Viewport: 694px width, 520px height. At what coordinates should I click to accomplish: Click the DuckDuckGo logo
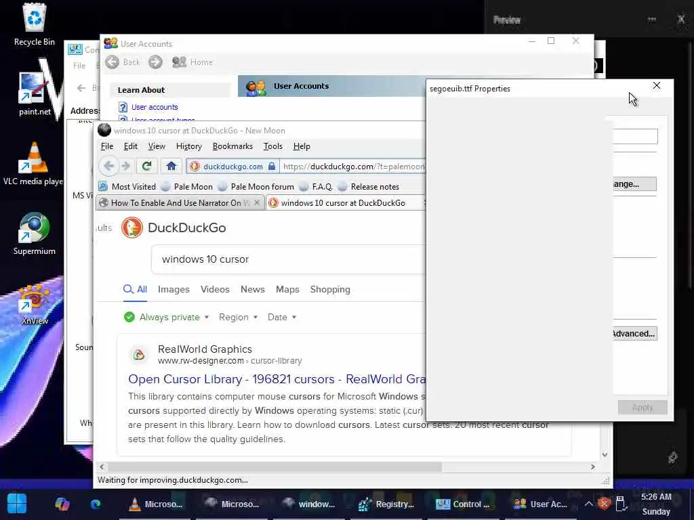point(132,227)
